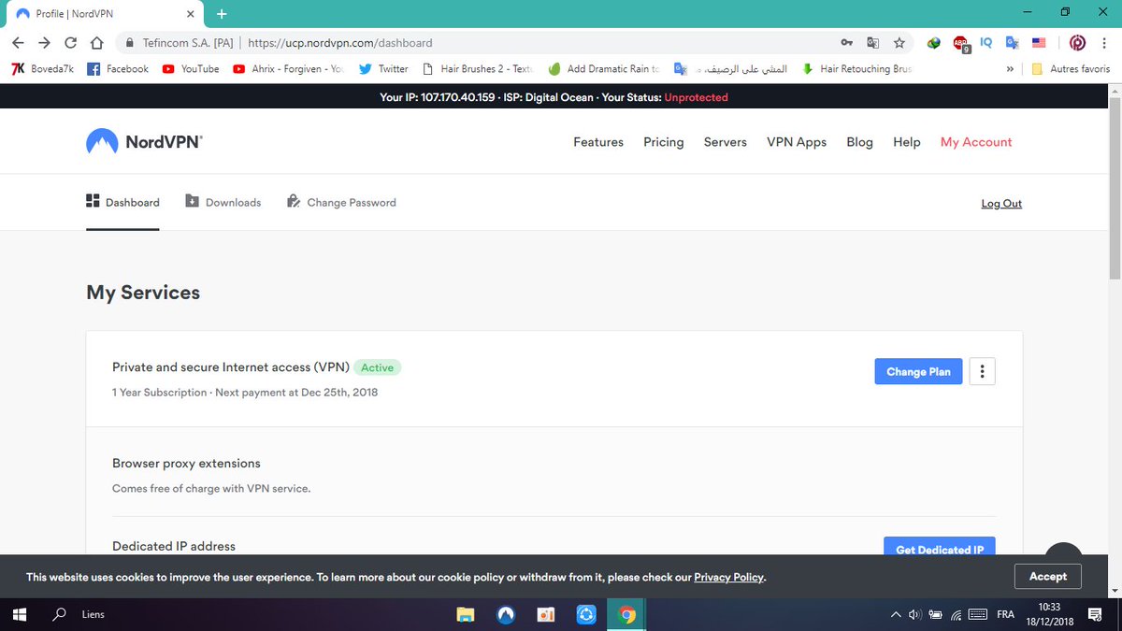1122x631 pixels.
Task: Open the YouTube bookmark
Action: 190,68
